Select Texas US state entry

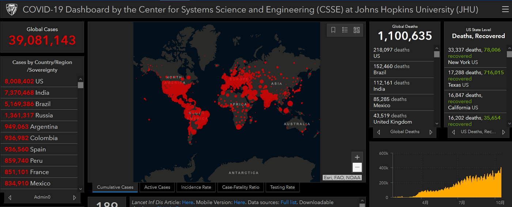[x=476, y=79]
